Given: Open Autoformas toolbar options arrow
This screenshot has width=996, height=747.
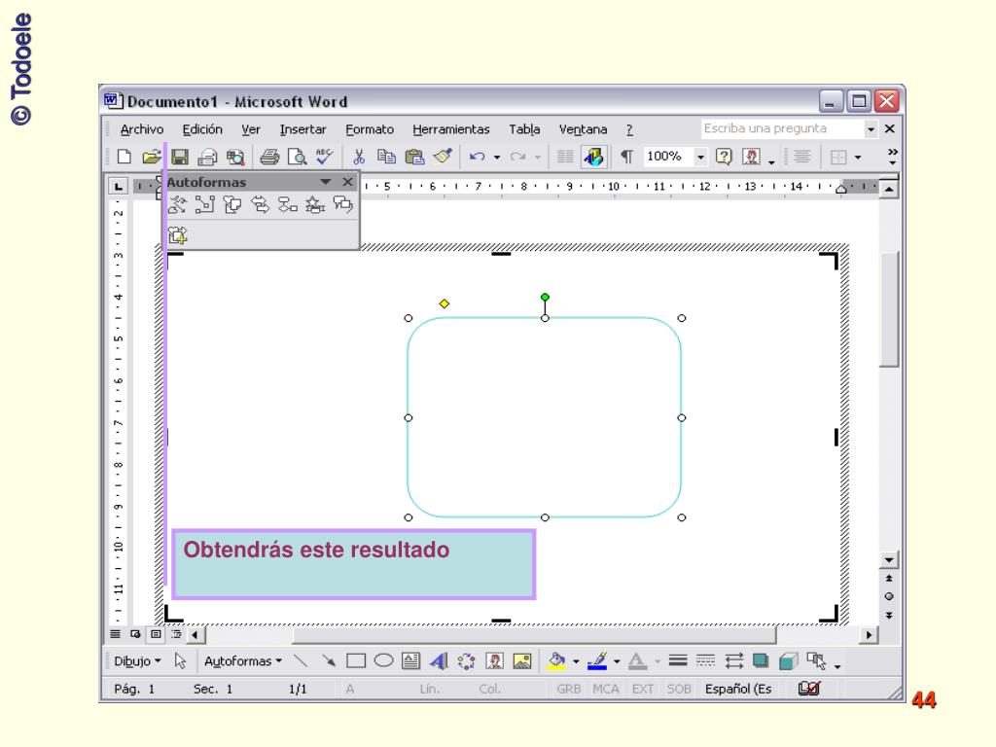Looking at the screenshot, I should tap(326, 182).
